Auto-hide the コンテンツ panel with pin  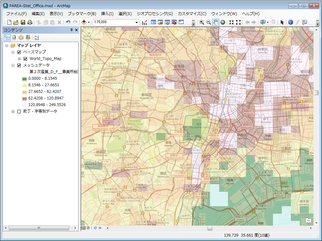click(71, 30)
